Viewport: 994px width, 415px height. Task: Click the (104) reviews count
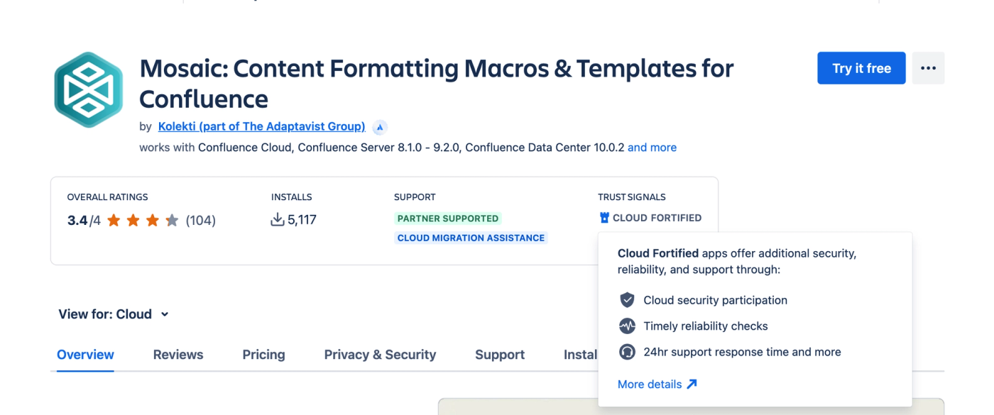201,221
